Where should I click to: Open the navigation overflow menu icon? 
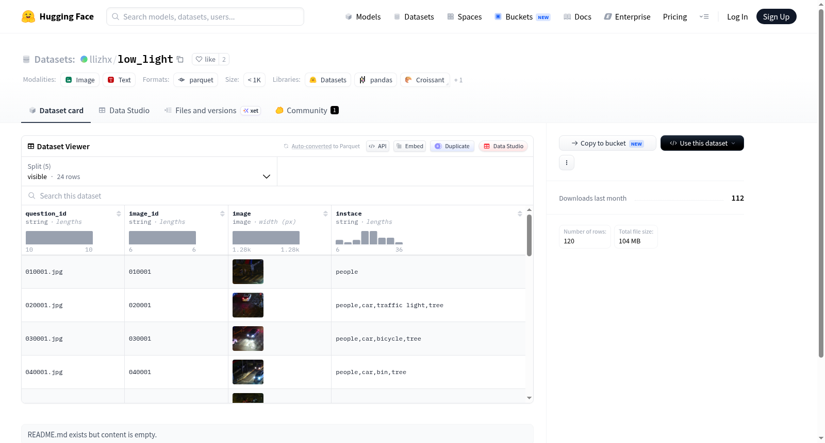pyautogui.click(x=704, y=16)
